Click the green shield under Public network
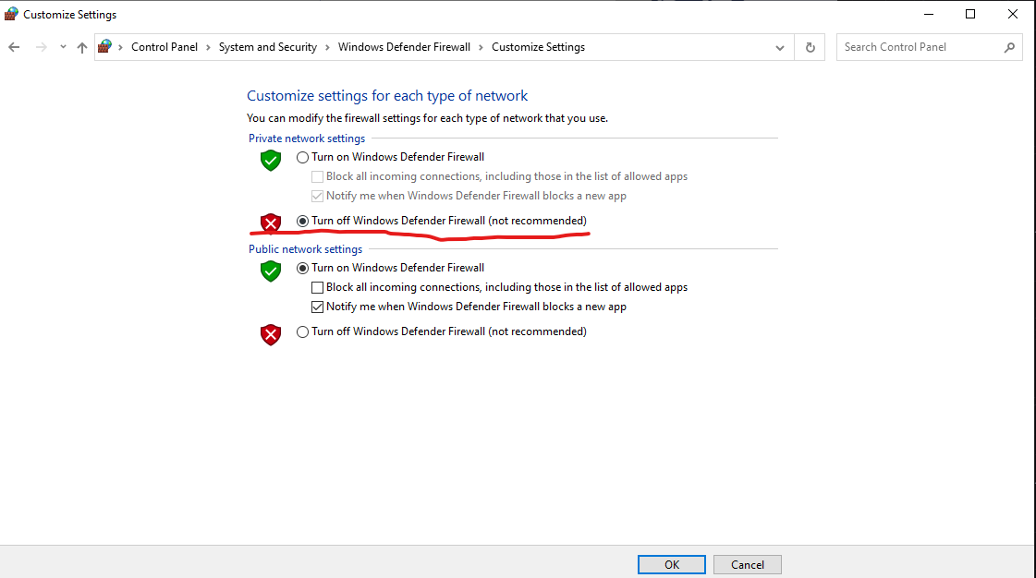The width and height of the screenshot is (1036, 578). 271,271
